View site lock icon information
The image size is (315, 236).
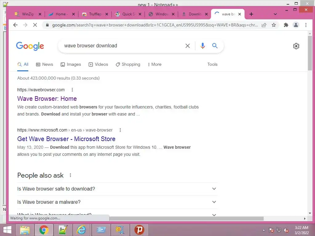tap(47, 25)
